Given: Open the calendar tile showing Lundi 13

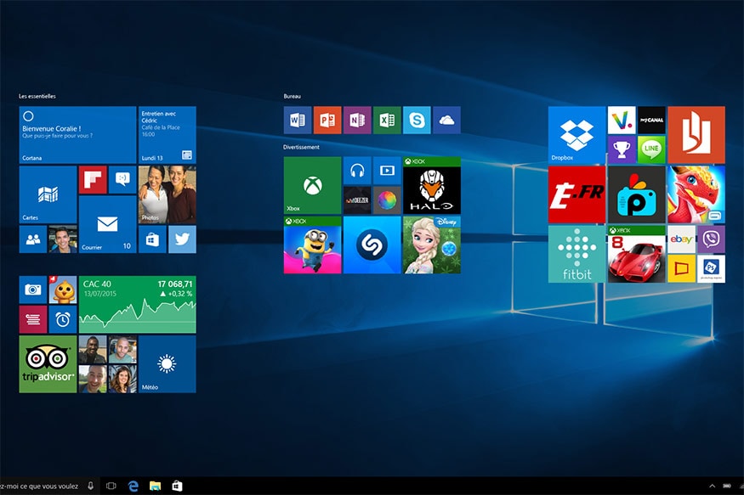Looking at the screenshot, I should click(x=167, y=135).
